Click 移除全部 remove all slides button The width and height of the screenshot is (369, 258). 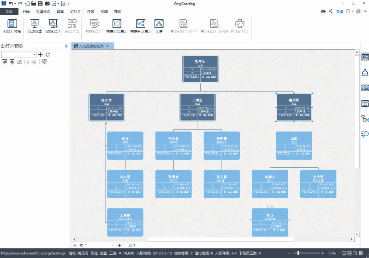click(72, 26)
